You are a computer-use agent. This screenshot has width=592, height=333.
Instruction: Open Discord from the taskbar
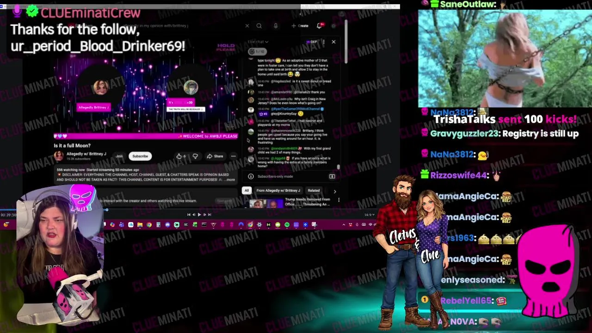coord(167,225)
